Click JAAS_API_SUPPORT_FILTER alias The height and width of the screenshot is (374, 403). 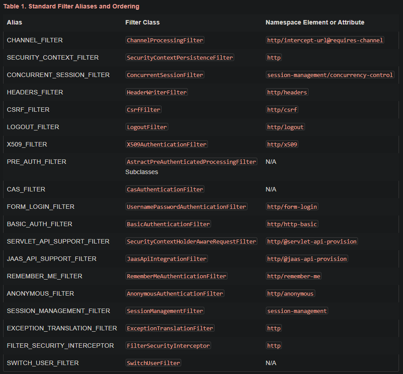coord(52,259)
